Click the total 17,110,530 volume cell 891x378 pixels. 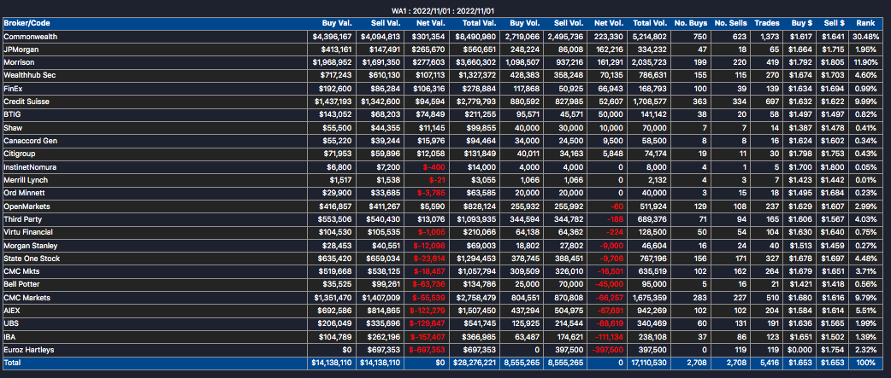(x=648, y=363)
